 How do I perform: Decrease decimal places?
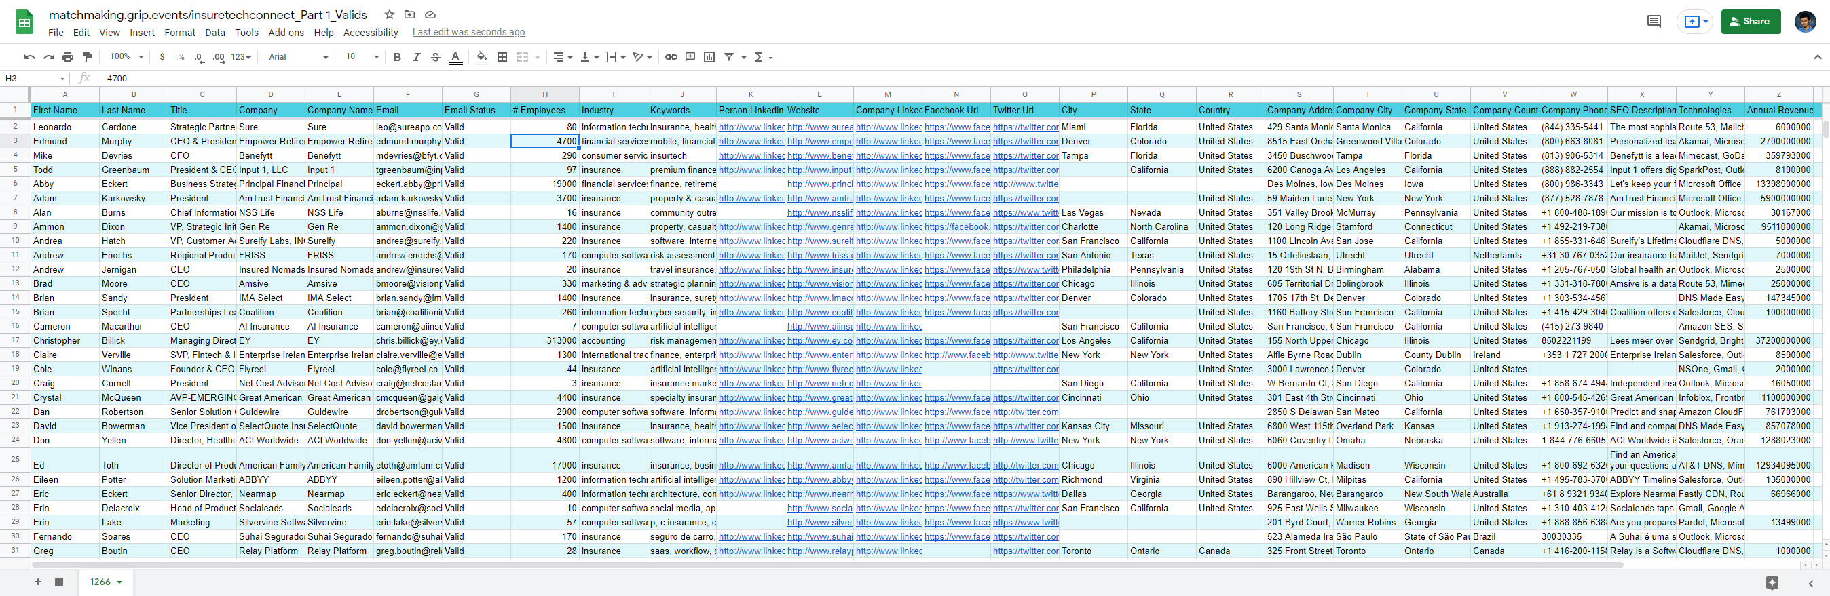200,57
